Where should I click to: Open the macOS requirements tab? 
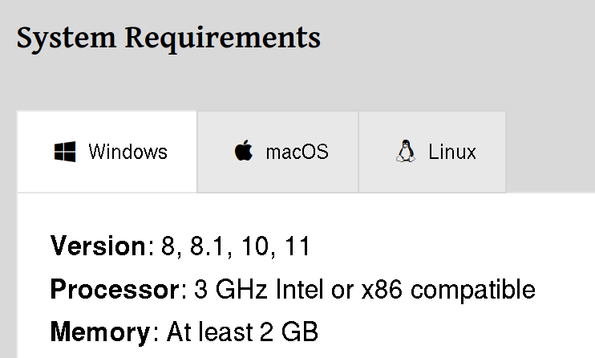click(297, 152)
